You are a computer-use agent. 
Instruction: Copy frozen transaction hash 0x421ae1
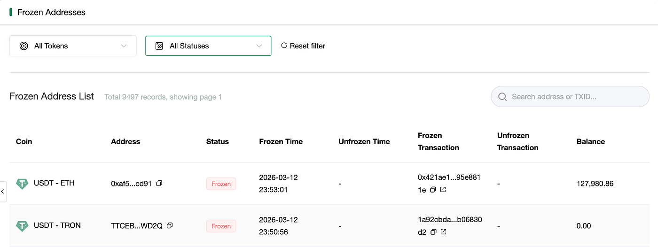pos(433,190)
